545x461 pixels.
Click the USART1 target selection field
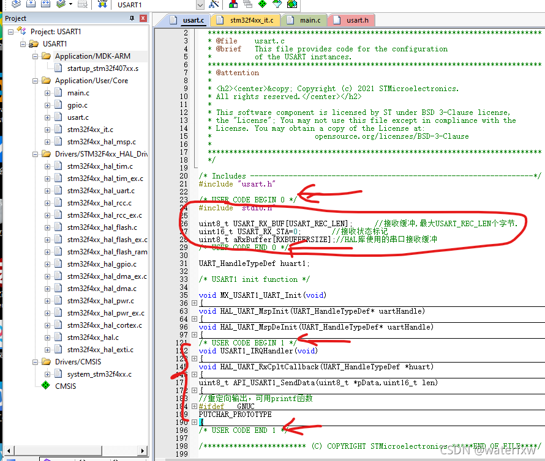(156, 5)
